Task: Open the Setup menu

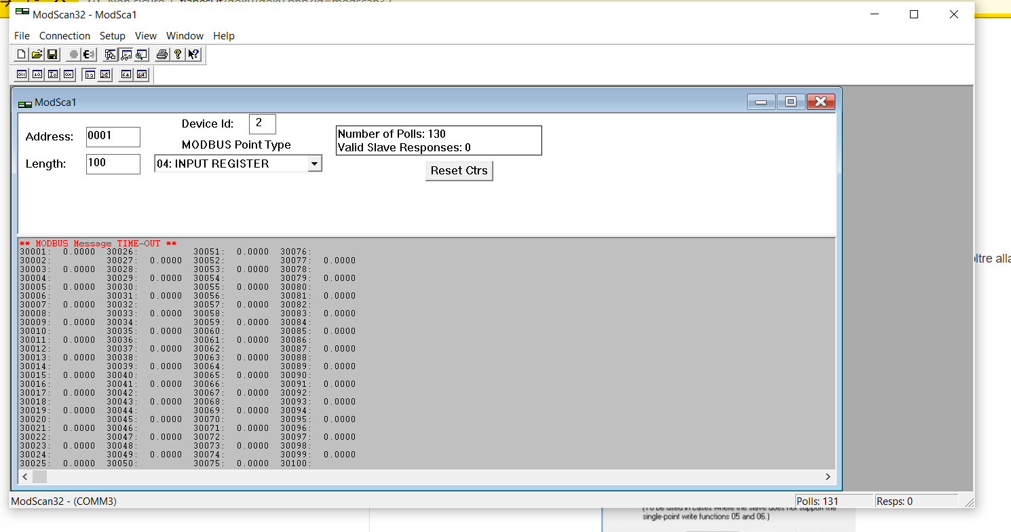Action: pyautogui.click(x=113, y=36)
